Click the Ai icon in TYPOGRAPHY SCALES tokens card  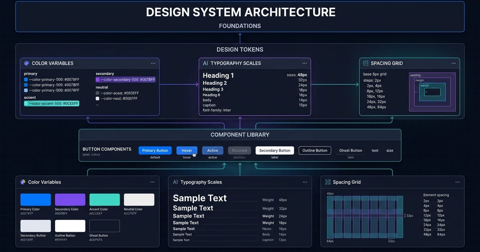(206, 63)
